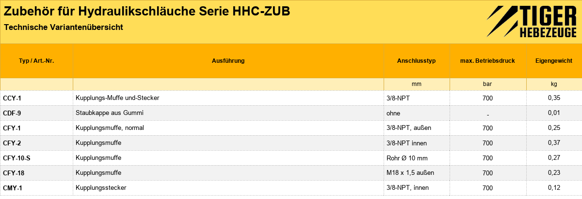Click the Tiger Hebezeuge logo
582x199 pixels.
click(x=531, y=22)
